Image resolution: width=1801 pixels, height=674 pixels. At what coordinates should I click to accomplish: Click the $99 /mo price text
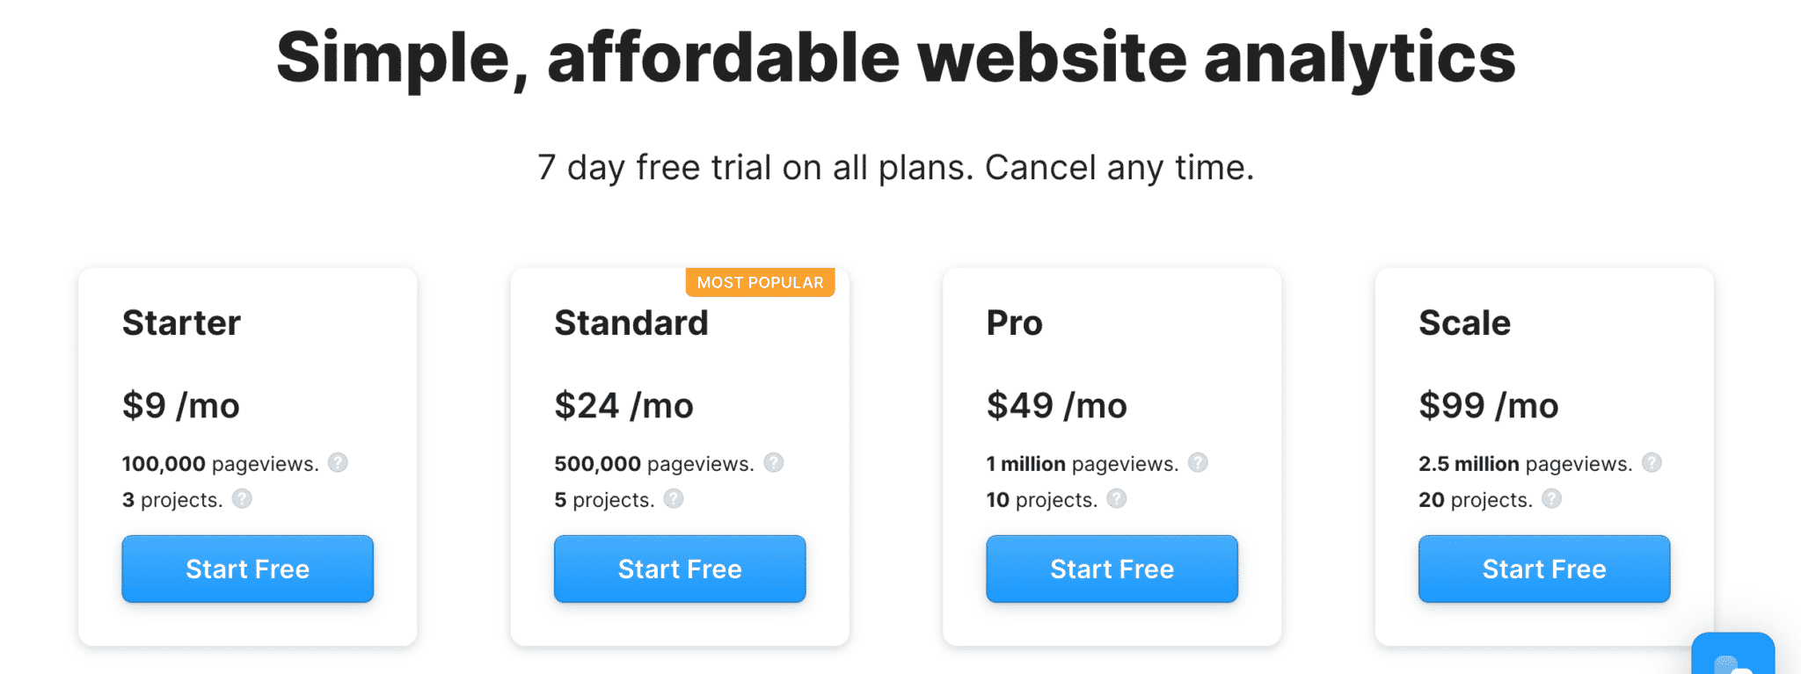[x=1488, y=405]
